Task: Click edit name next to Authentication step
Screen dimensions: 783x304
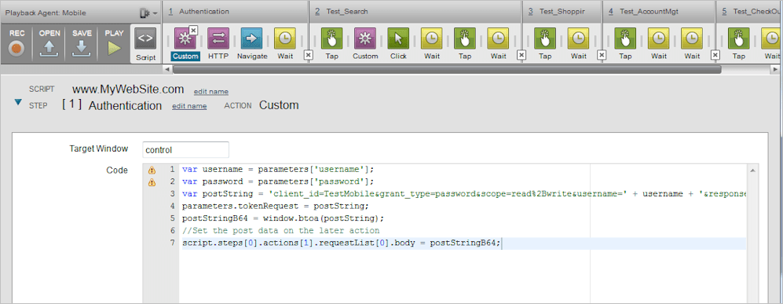Action: [x=189, y=106]
